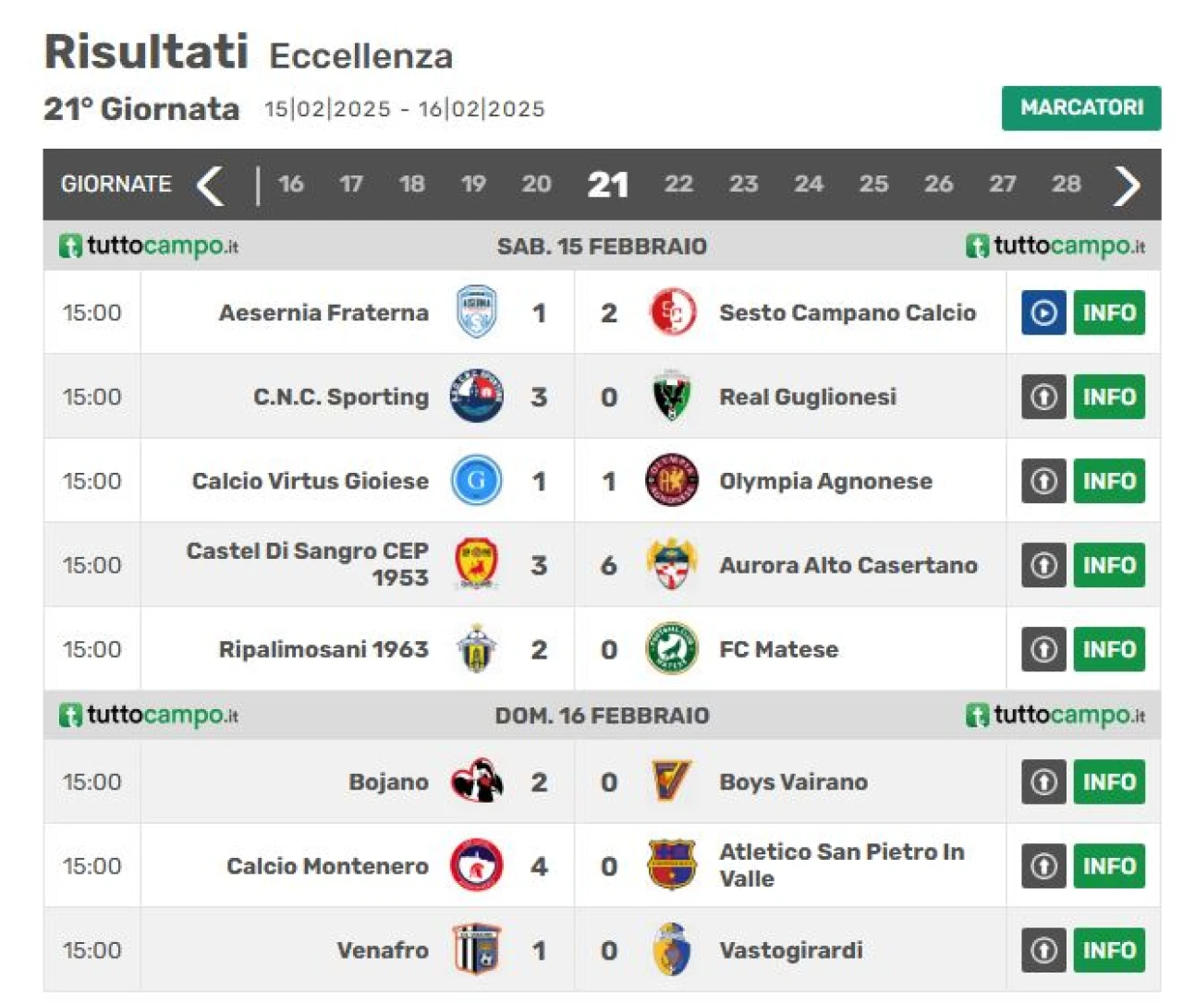Go to previous giornate with left chevron

pos(211,185)
